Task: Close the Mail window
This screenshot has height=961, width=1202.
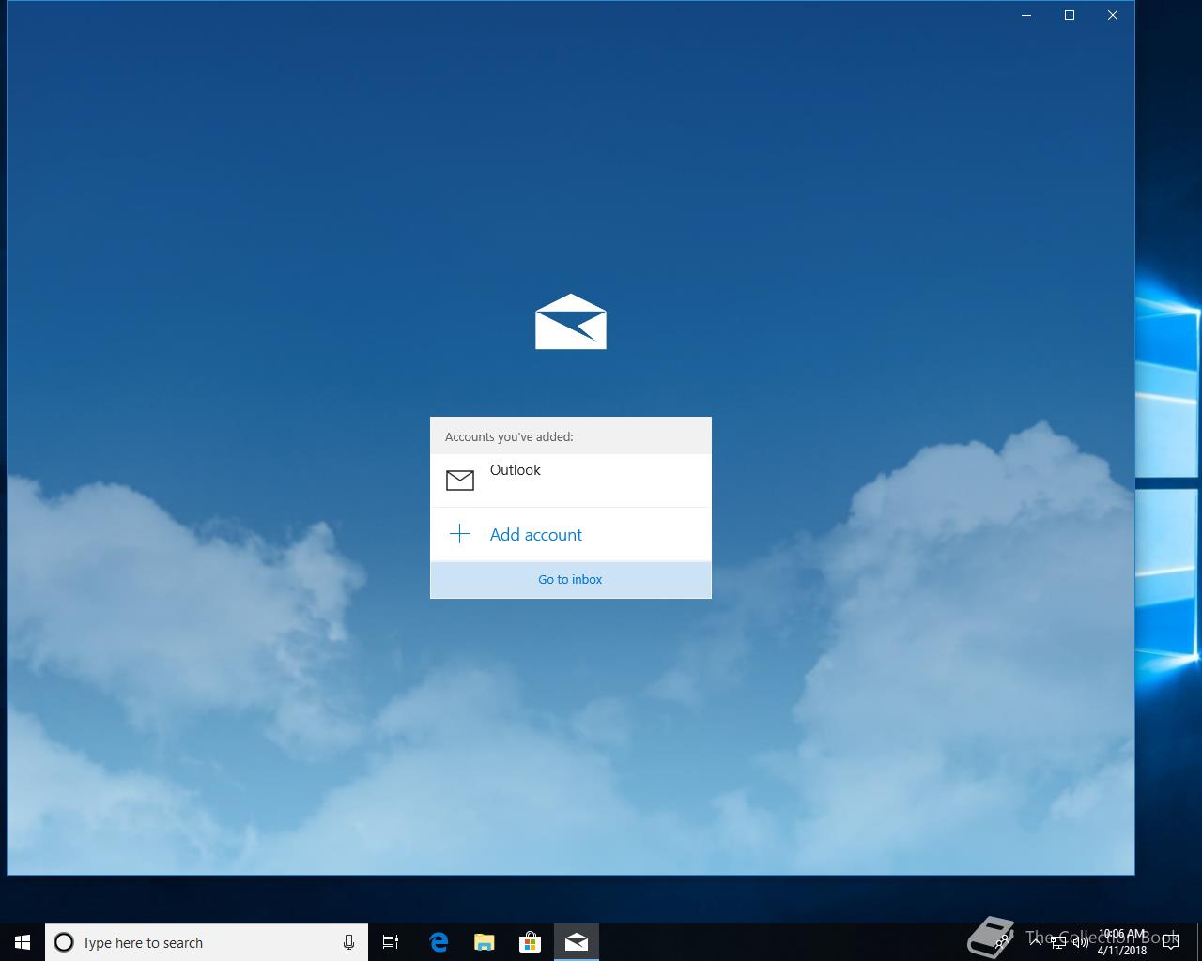Action: (x=1113, y=15)
